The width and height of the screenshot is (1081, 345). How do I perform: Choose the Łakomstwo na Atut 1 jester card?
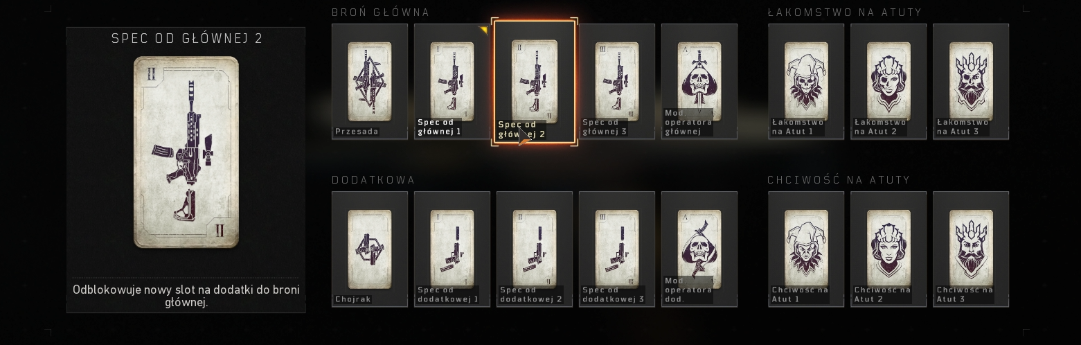coord(806,82)
